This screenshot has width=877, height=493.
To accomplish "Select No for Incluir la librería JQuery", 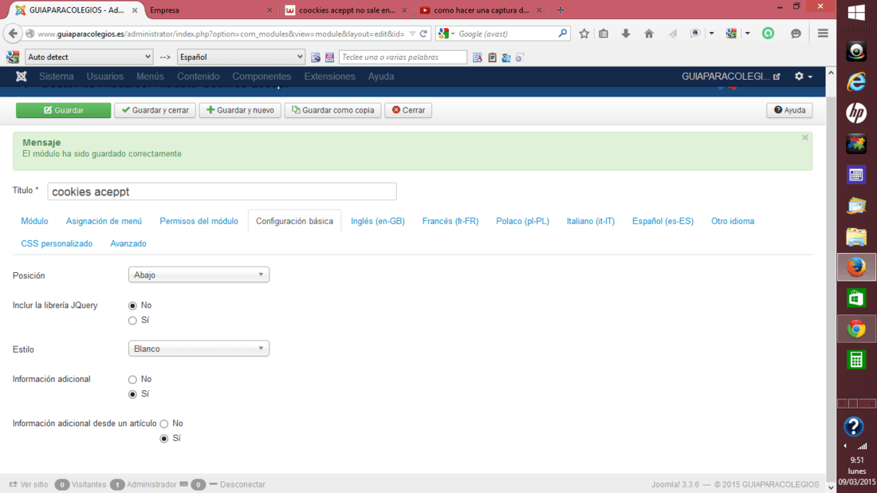I will (132, 306).
